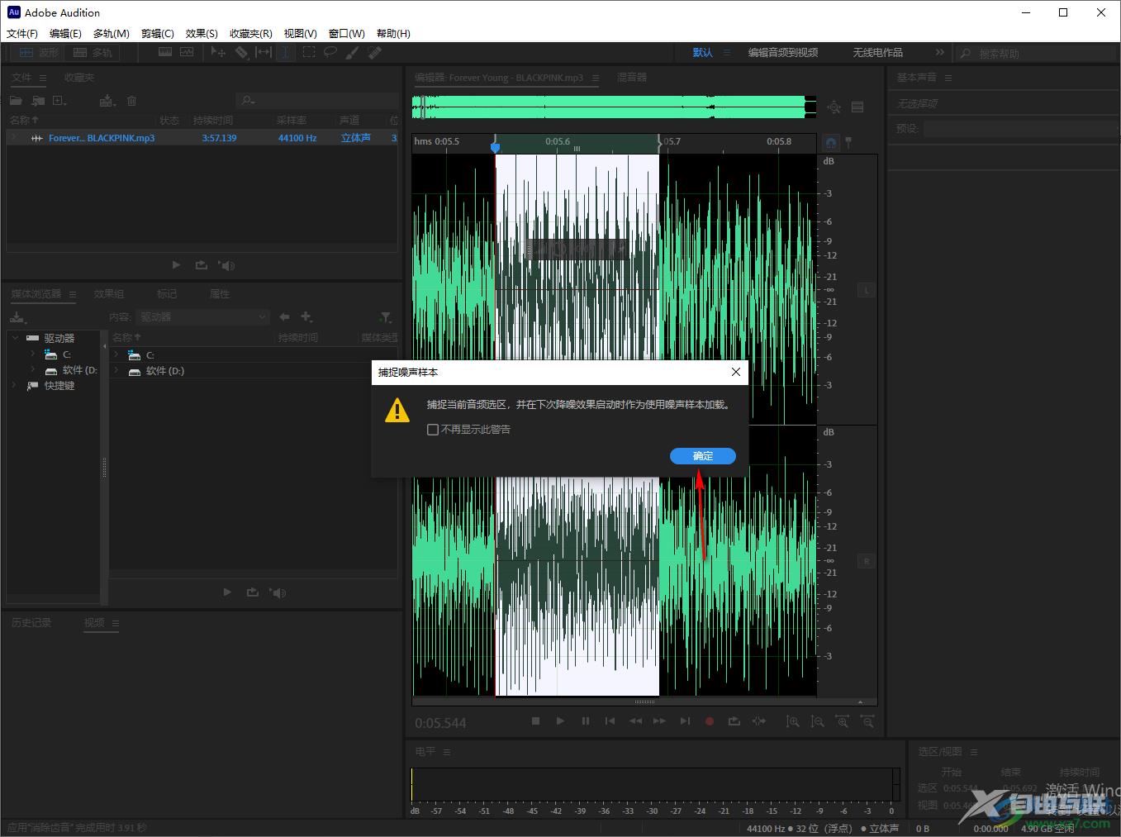Select the Paintbrush Selection tool
The image size is (1121, 837).
coord(352,52)
